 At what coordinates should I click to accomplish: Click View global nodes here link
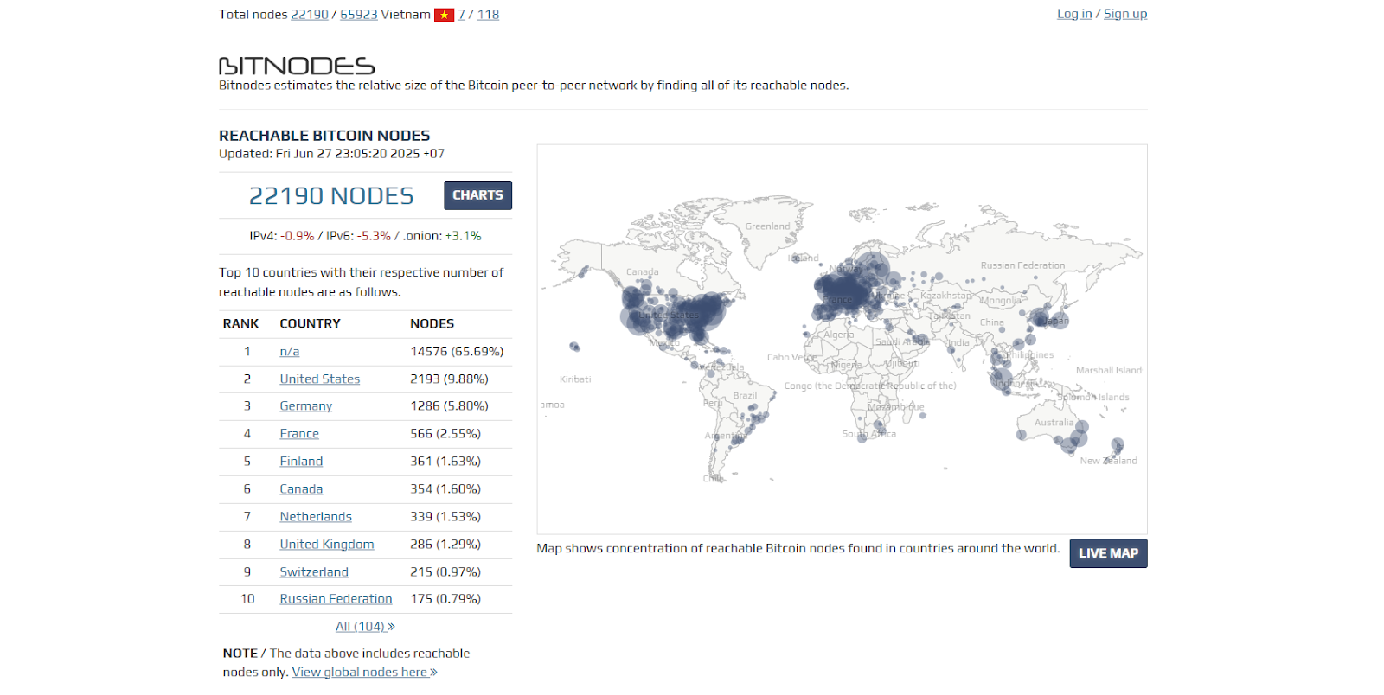pos(364,673)
